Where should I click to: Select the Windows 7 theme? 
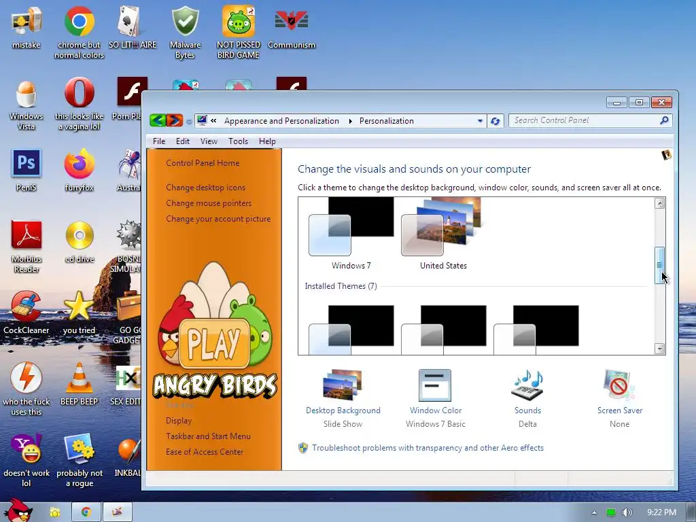[x=351, y=234]
